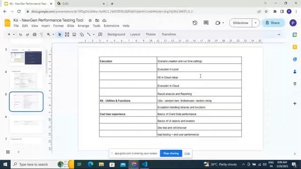Star the presentation title
This screenshot has width=301, height=169.
coord(90,20)
